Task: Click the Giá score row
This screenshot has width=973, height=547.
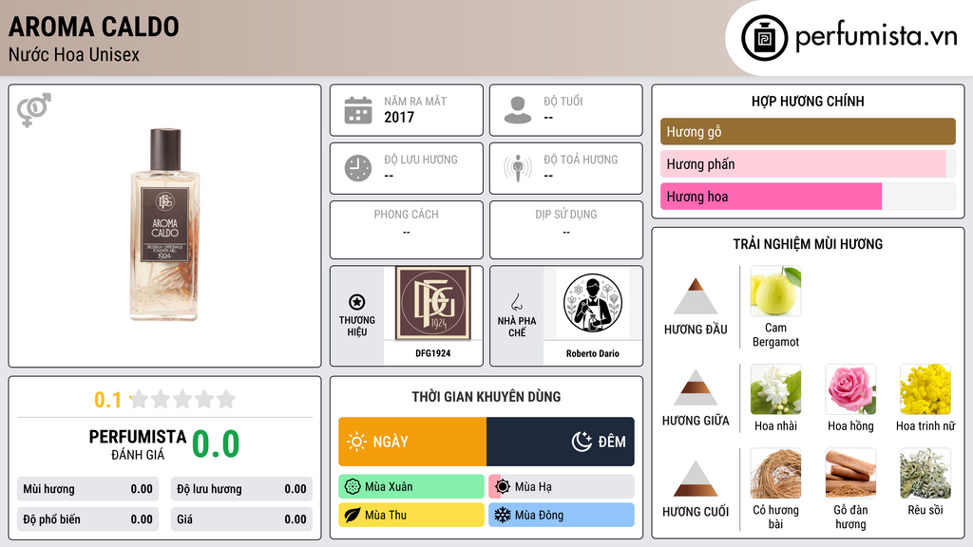Action: point(241,519)
